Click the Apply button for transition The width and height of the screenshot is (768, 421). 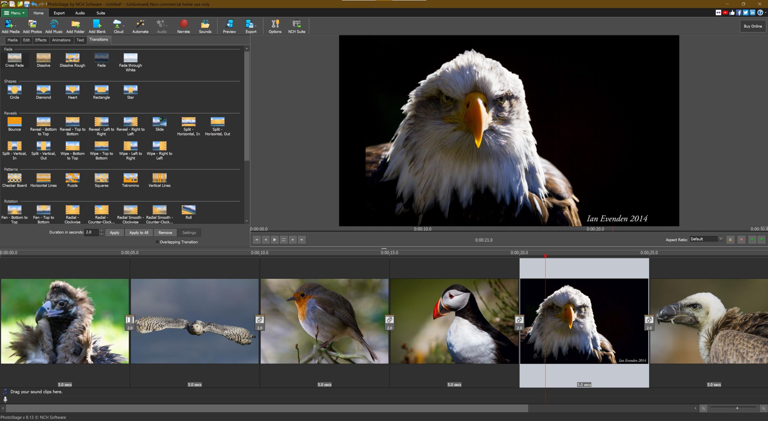(x=114, y=232)
